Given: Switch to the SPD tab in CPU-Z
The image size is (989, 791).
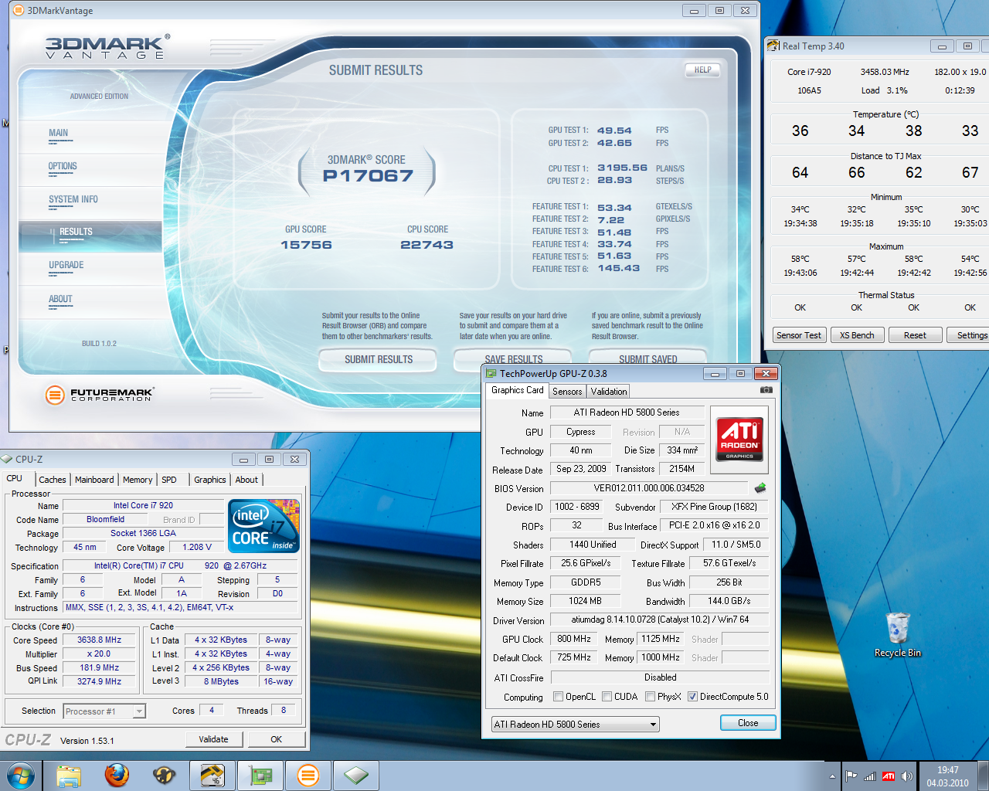Looking at the screenshot, I should pyautogui.click(x=169, y=480).
